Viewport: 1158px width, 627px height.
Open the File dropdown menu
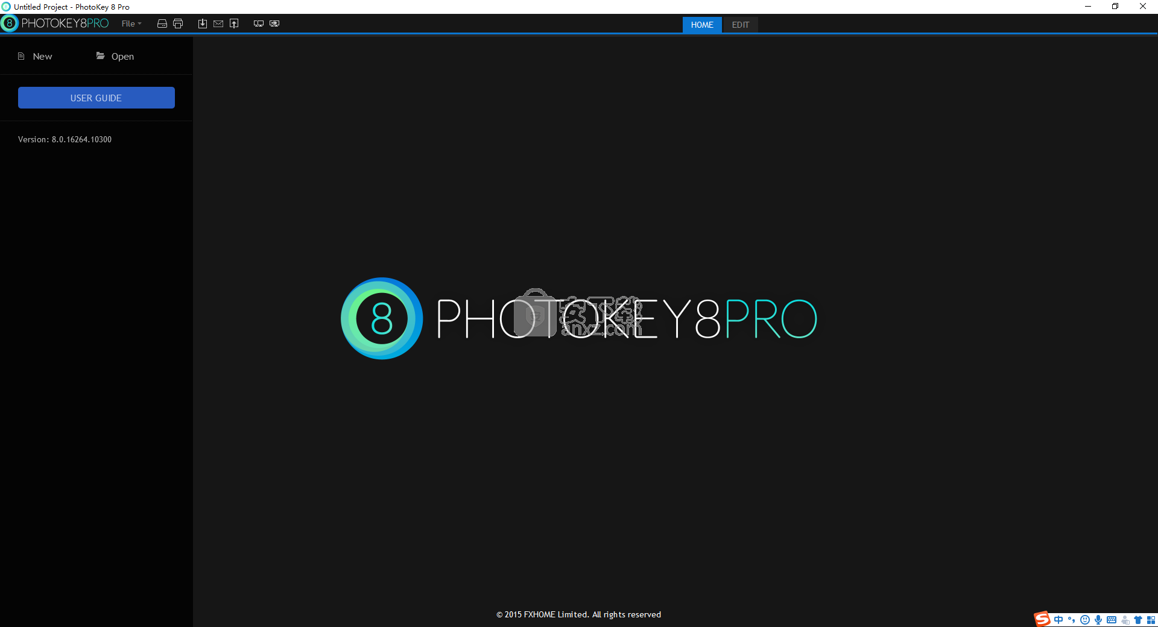pyautogui.click(x=131, y=24)
